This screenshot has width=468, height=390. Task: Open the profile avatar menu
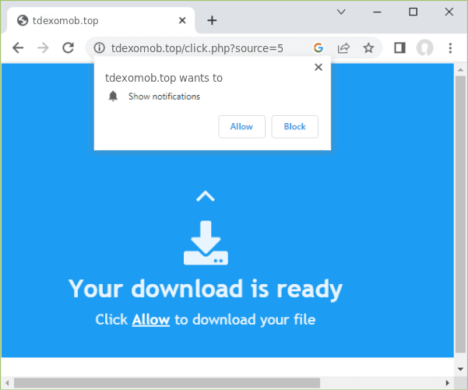tap(424, 48)
